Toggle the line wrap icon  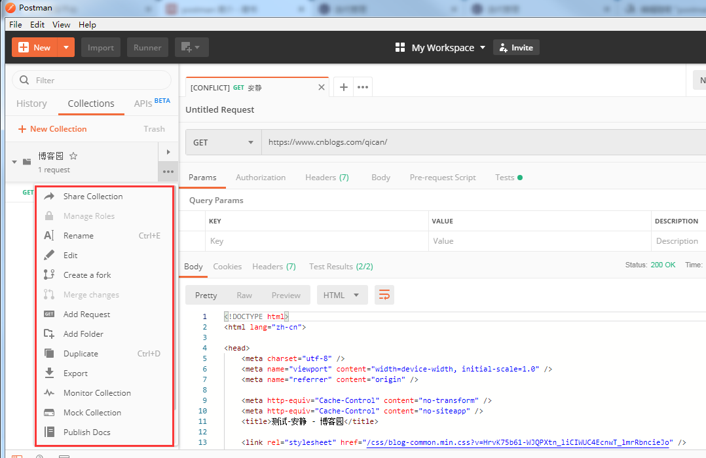point(384,296)
